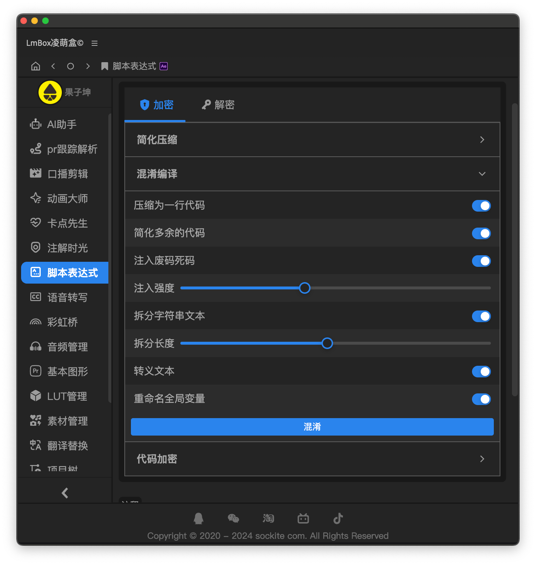
Task: Select 动画大师 sidebar item
Action: click(x=65, y=199)
